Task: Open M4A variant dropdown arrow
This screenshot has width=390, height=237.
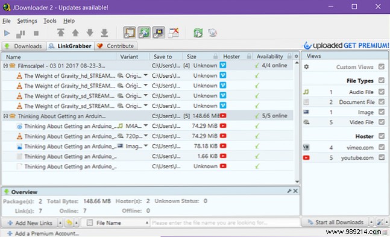Action: click(x=146, y=125)
